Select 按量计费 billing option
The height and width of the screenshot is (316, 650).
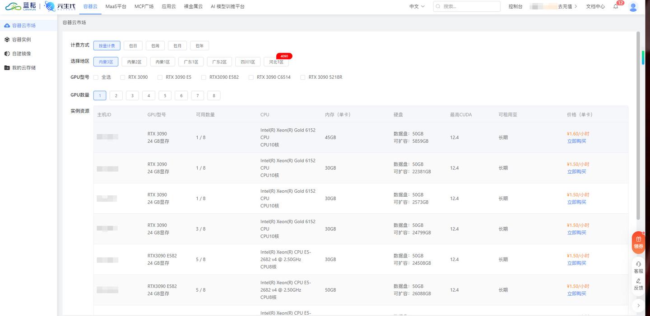coord(107,45)
